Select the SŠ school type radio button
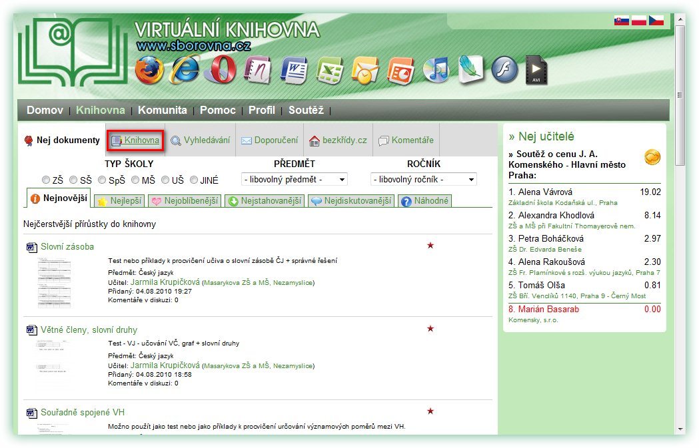The image size is (699, 448). pos(73,180)
